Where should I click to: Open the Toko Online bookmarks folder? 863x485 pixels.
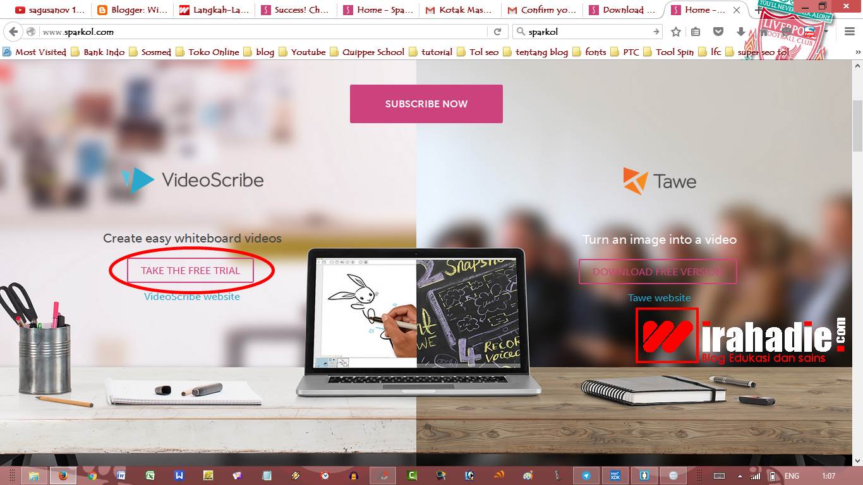[208, 52]
